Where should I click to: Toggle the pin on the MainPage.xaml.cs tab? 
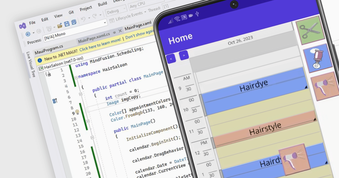114,32
